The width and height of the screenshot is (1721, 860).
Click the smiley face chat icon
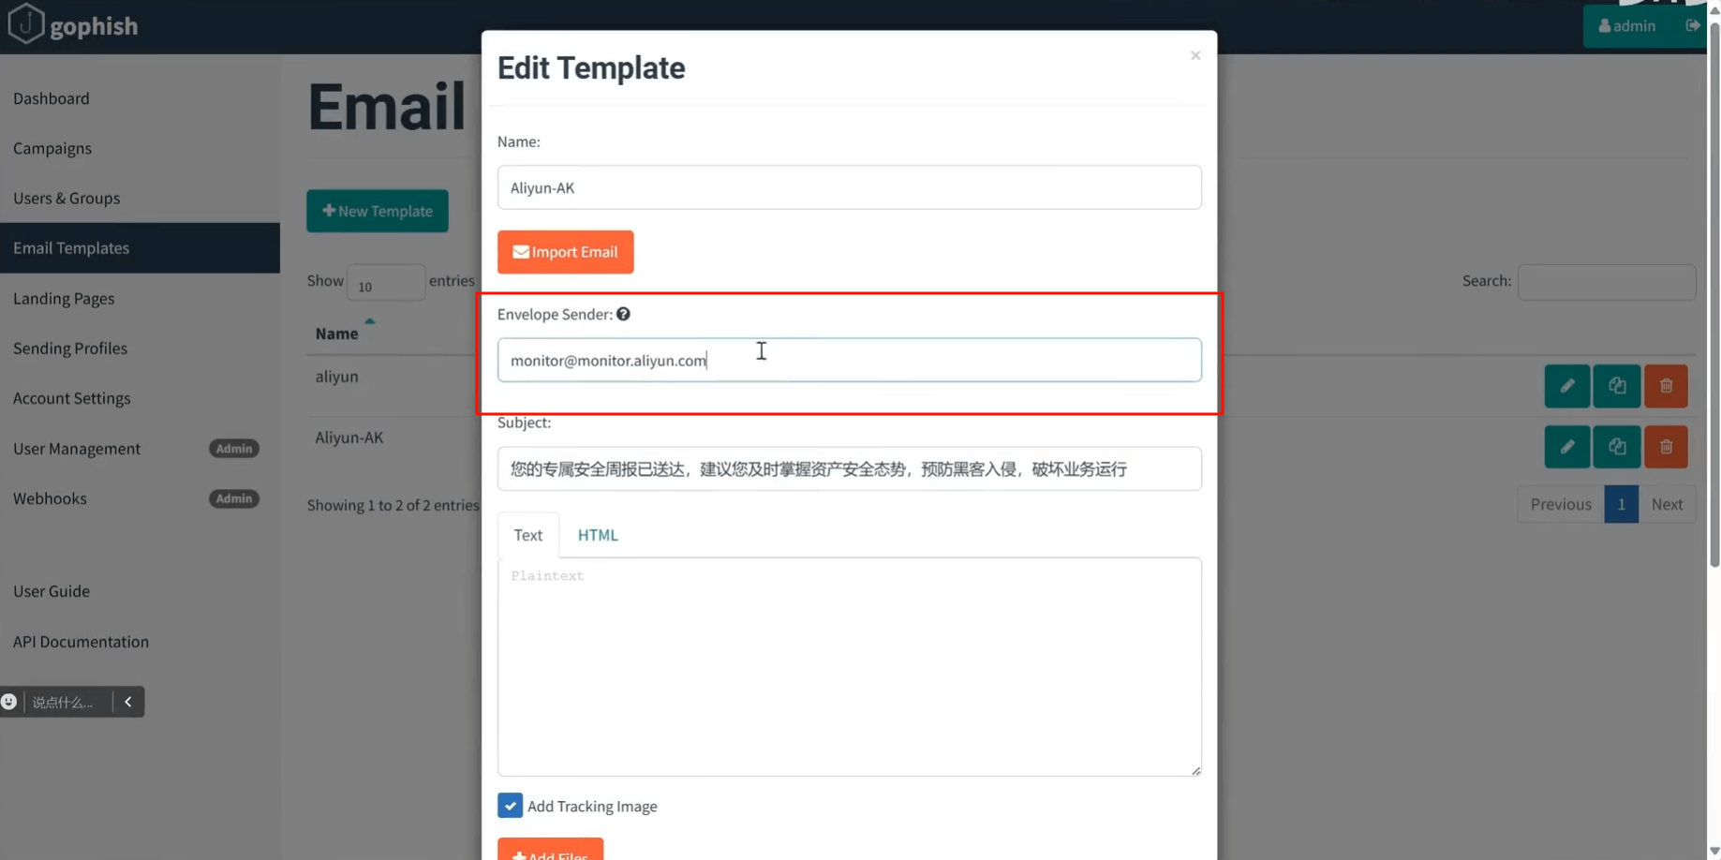tap(8, 702)
